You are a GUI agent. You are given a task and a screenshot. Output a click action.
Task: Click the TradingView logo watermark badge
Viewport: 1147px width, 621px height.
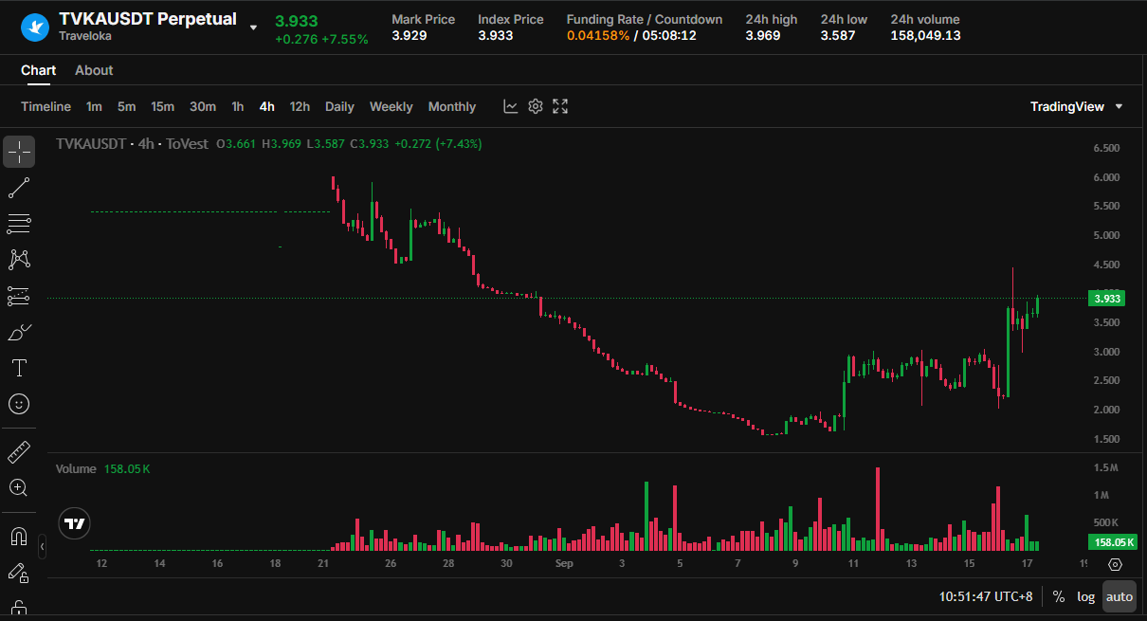coord(74,522)
